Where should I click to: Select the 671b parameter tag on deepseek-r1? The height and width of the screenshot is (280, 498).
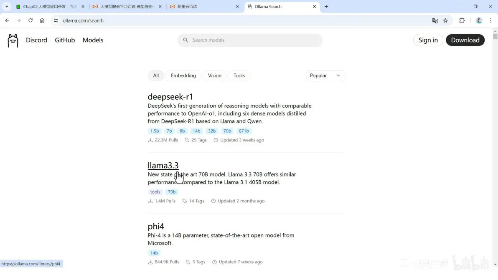244,131
